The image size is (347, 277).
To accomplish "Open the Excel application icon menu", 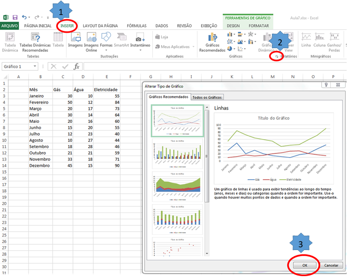I will point(6,17).
